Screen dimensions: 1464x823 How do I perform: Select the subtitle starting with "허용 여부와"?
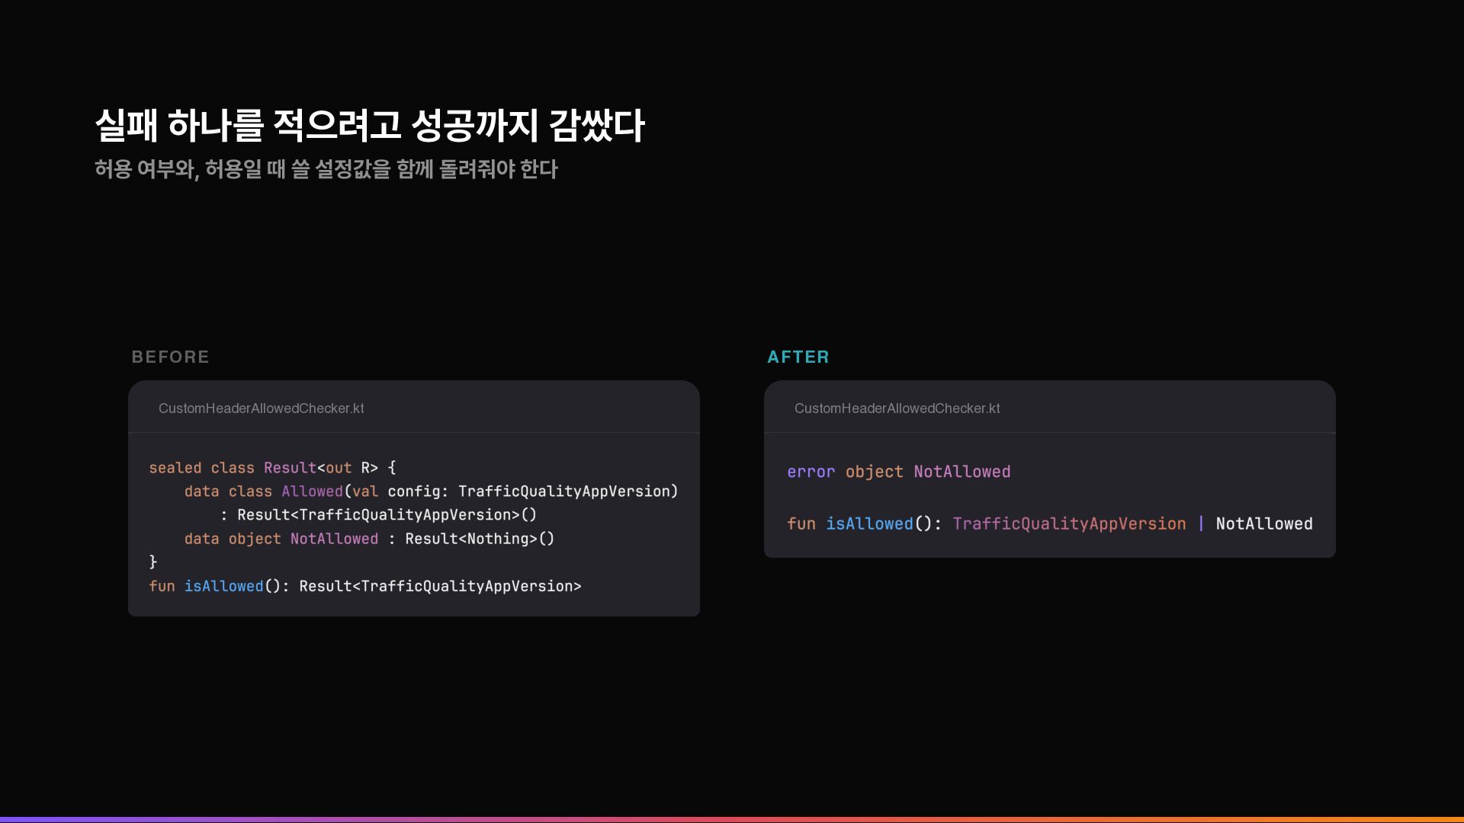click(326, 169)
